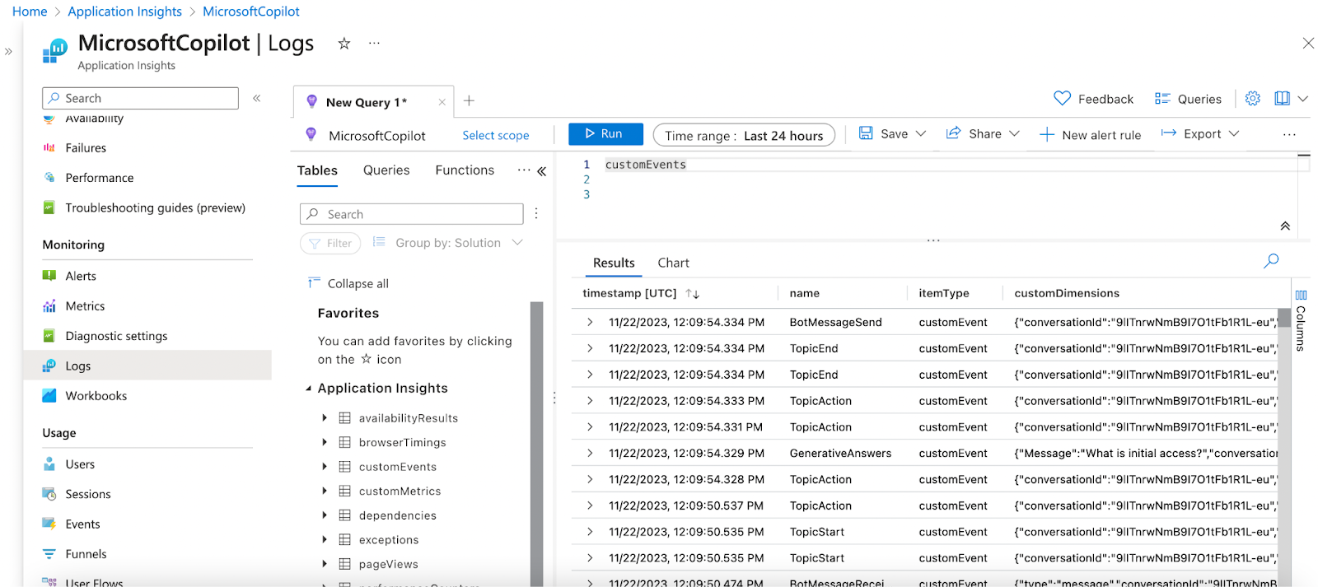Open the Export dropdown
Viewport: 1318px width, 587px height.
tap(1200, 133)
